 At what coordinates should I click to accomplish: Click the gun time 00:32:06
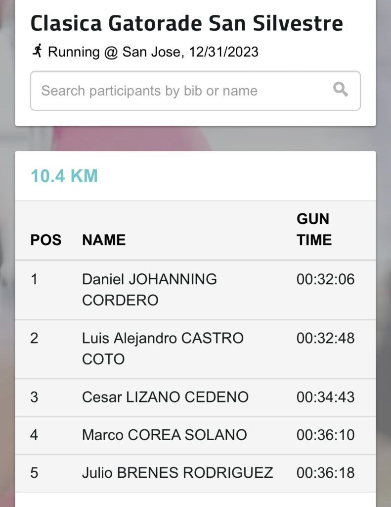(325, 280)
